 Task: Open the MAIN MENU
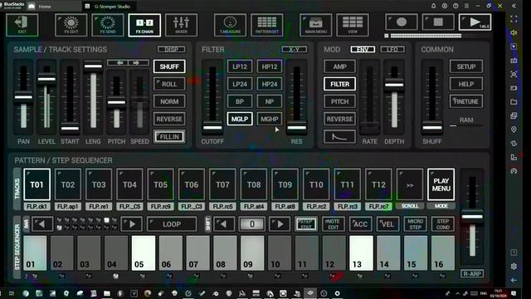pos(315,25)
